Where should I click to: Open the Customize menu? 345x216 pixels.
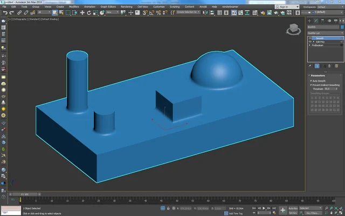point(159,6)
